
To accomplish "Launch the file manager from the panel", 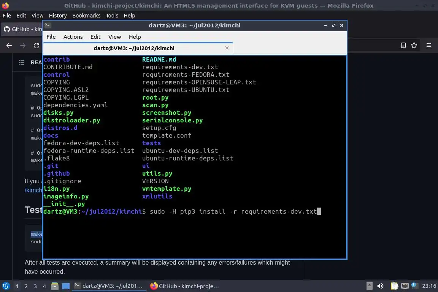I will (x=55, y=286).
